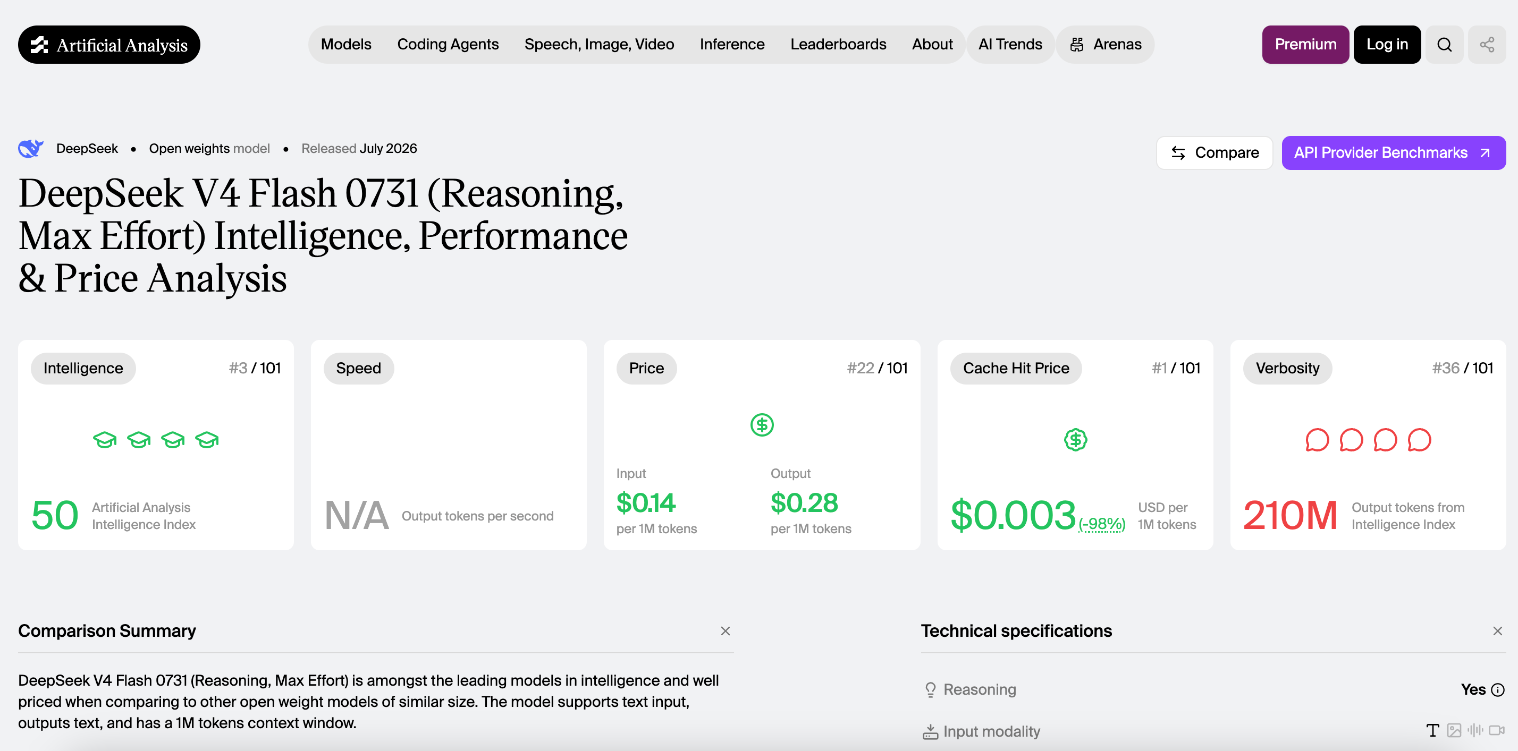Click the Reasoning lightbulb icon

(x=931, y=690)
